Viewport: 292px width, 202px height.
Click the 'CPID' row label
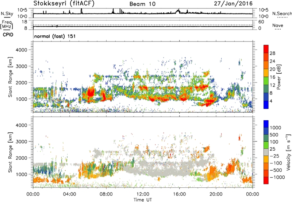8,35
